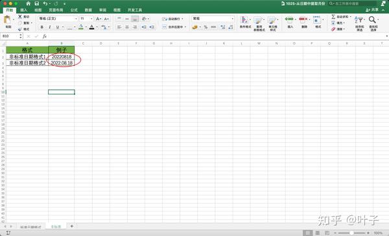The height and width of the screenshot is (236, 389).
Task: Click the currency format icon
Action: point(195,27)
